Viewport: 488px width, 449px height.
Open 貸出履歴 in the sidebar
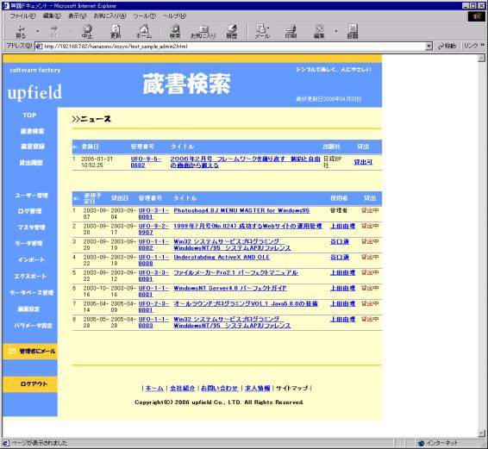pos(31,162)
